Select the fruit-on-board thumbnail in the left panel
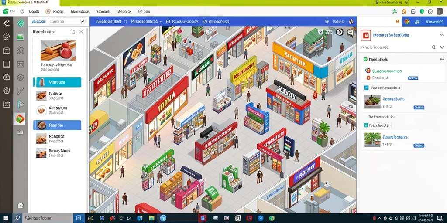The image size is (447, 223). click(x=58, y=50)
